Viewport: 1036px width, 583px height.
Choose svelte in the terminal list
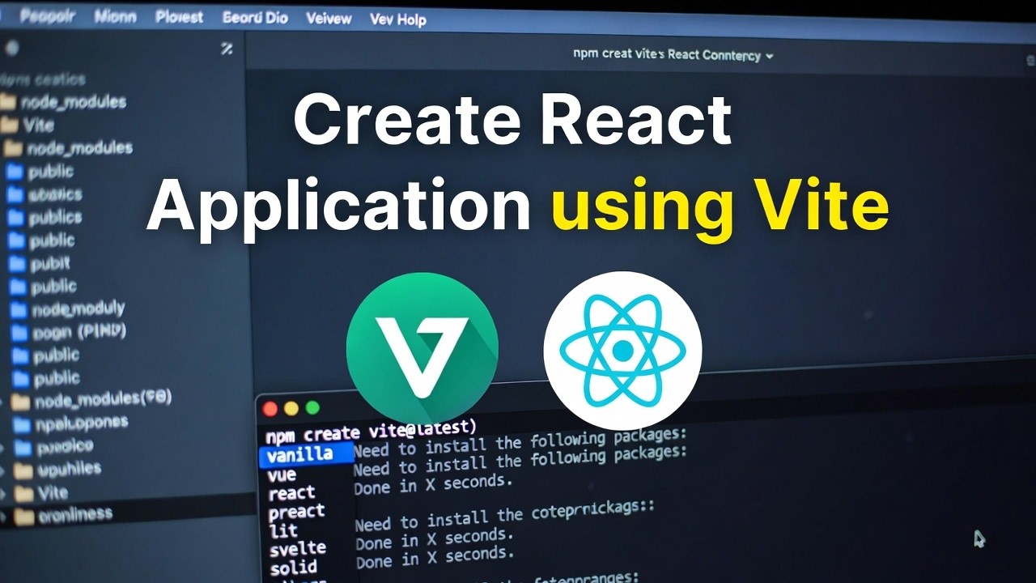click(297, 549)
